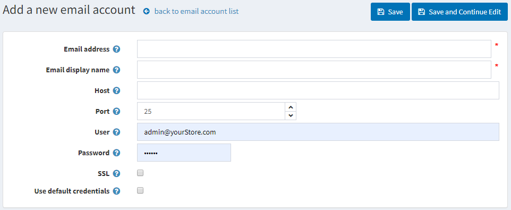The width and height of the screenshot is (511, 210).
Task: Click the User field with admin@yourStore.com
Action: pyautogui.click(x=318, y=132)
